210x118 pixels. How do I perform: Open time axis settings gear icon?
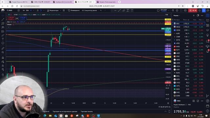coord(168,103)
